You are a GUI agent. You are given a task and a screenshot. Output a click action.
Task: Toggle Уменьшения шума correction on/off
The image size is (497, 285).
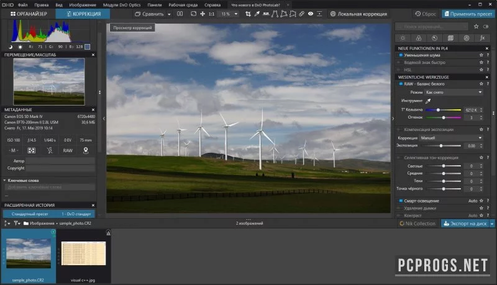400,55
